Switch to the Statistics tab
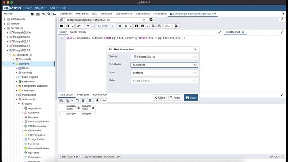288x162 pixels. tap(106, 14)
